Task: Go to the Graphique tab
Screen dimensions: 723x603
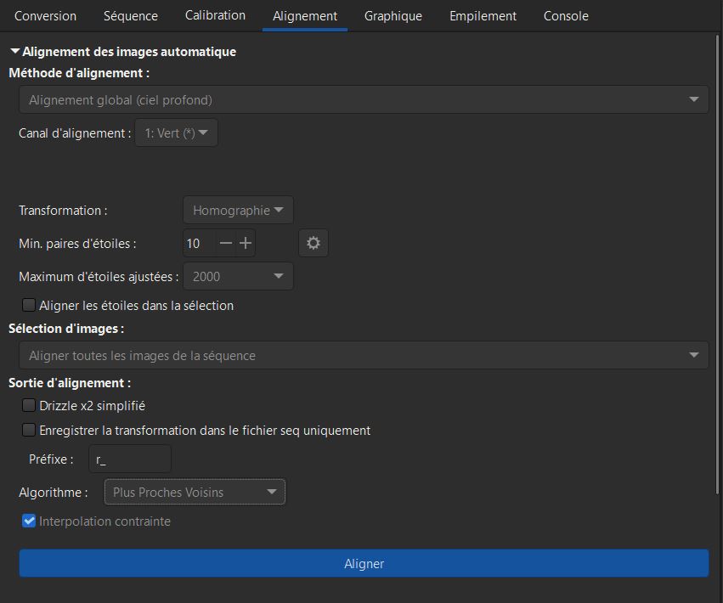Action: click(x=393, y=15)
